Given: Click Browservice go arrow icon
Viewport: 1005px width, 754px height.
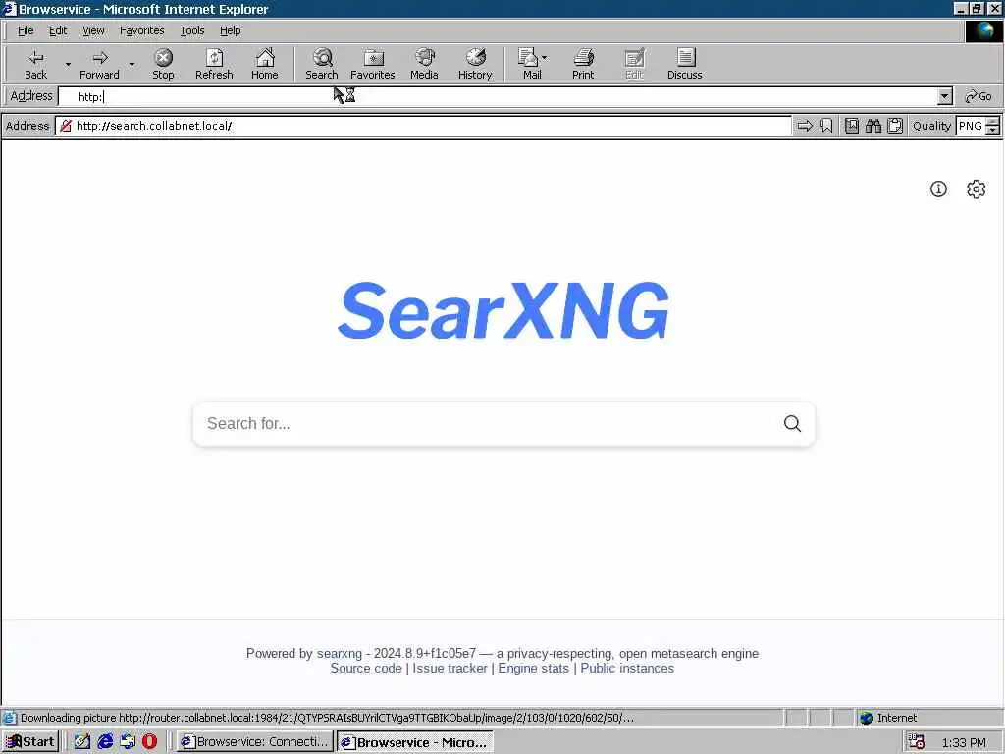Looking at the screenshot, I should [x=805, y=126].
